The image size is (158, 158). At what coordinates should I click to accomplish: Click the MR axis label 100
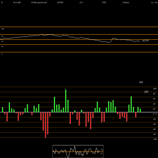click(x=155, y=89)
